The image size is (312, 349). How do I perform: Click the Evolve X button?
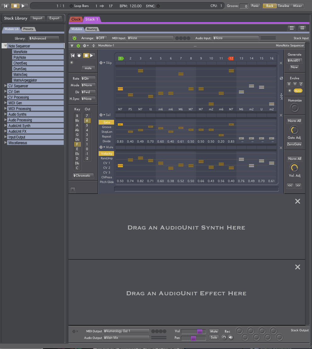[x=289, y=84]
